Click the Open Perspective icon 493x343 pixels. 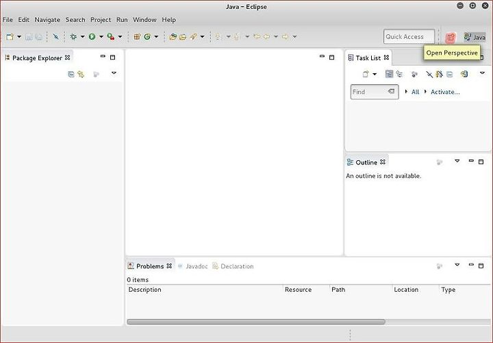pyautogui.click(x=451, y=38)
